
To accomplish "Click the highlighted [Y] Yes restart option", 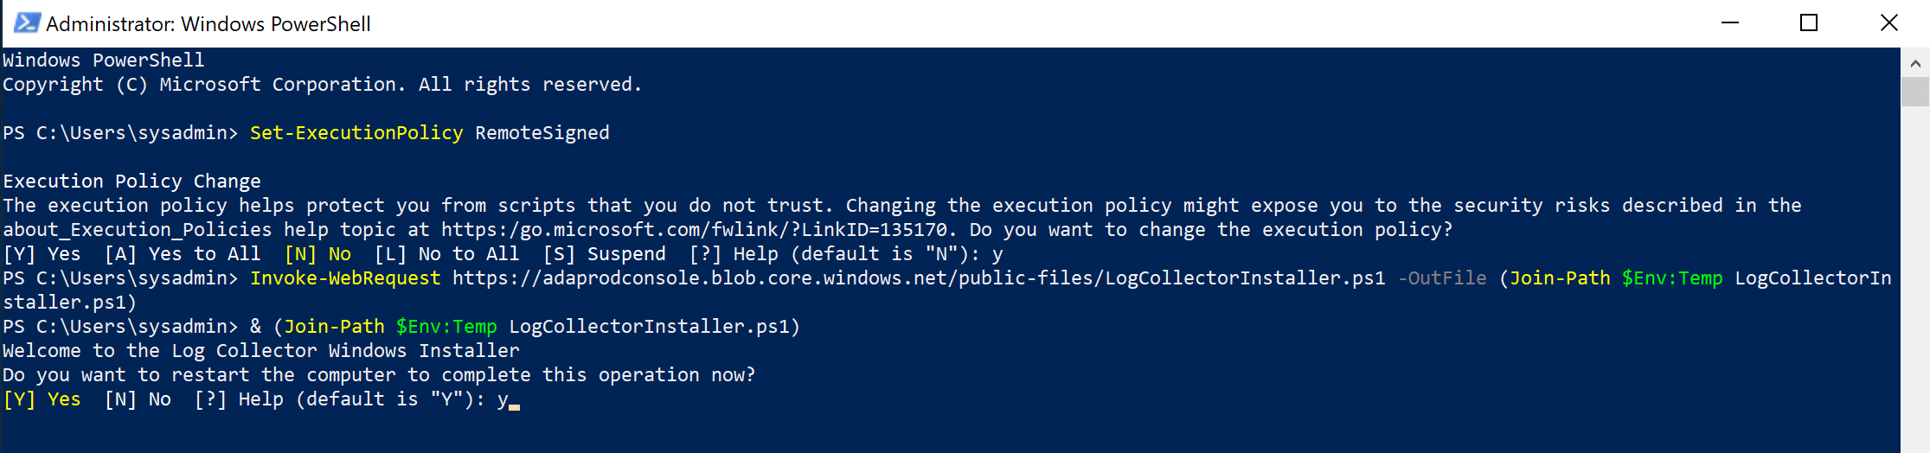I will [x=42, y=399].
